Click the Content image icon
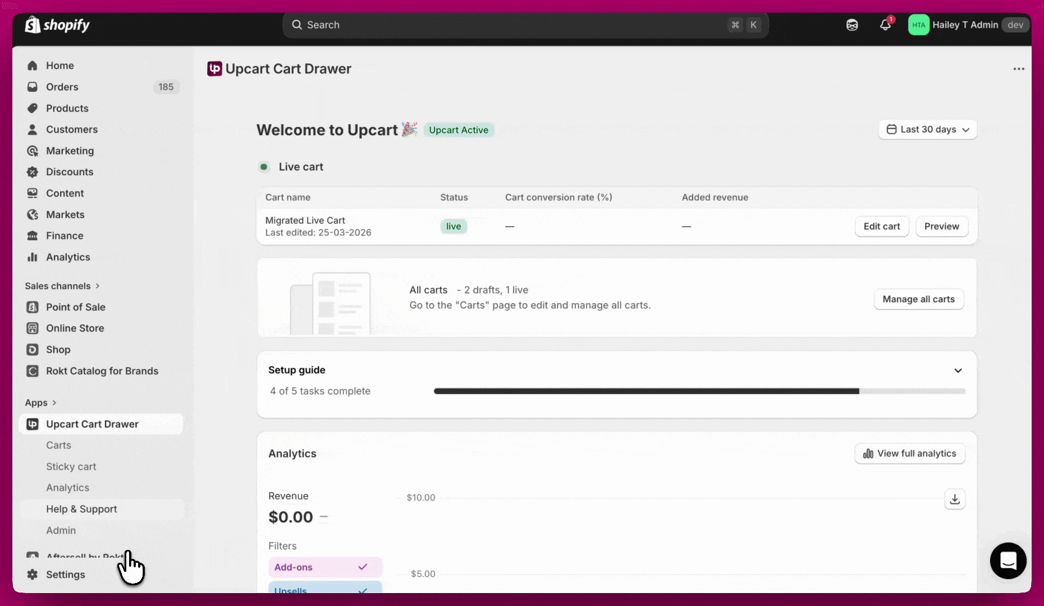 pos(33,193)
